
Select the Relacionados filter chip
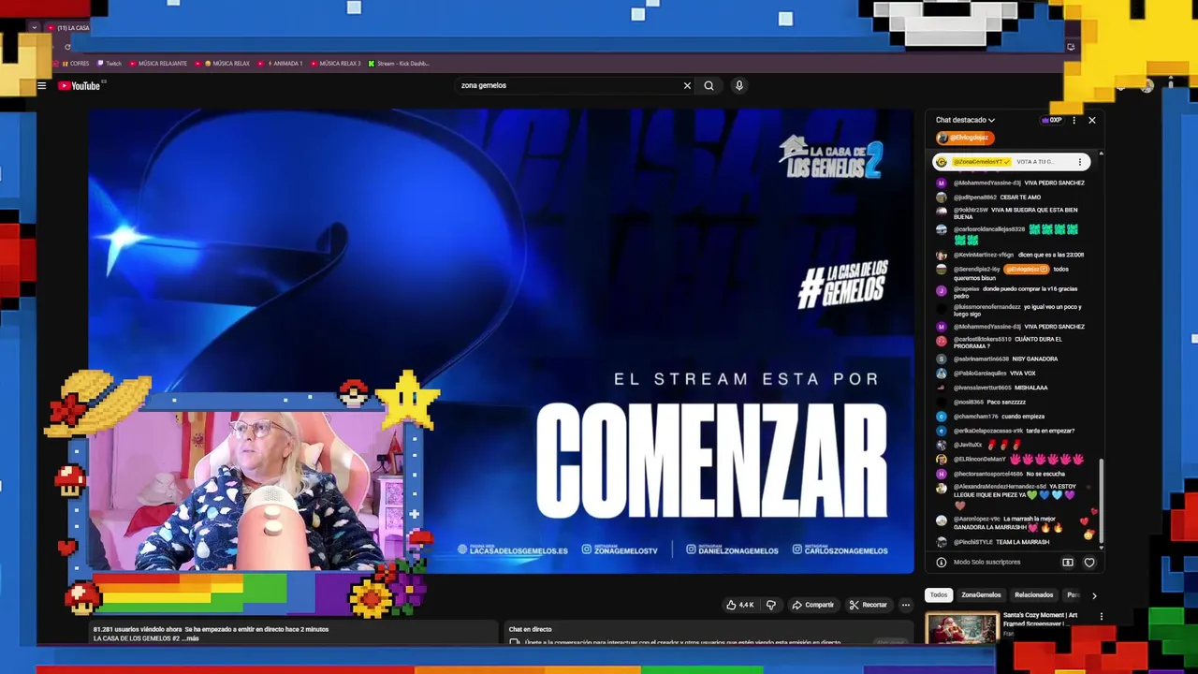[x=1034, y=595]
